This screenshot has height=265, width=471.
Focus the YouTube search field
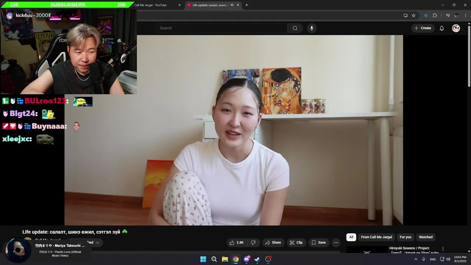[222, 28]
